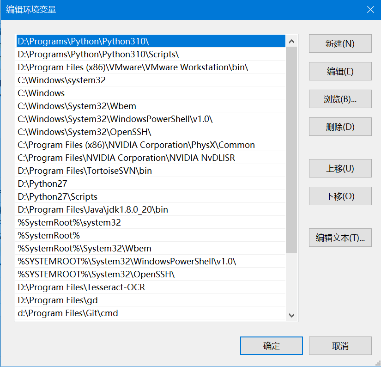Select d:\Program Files\Git\cmd entry

click(x=151, y=313)
